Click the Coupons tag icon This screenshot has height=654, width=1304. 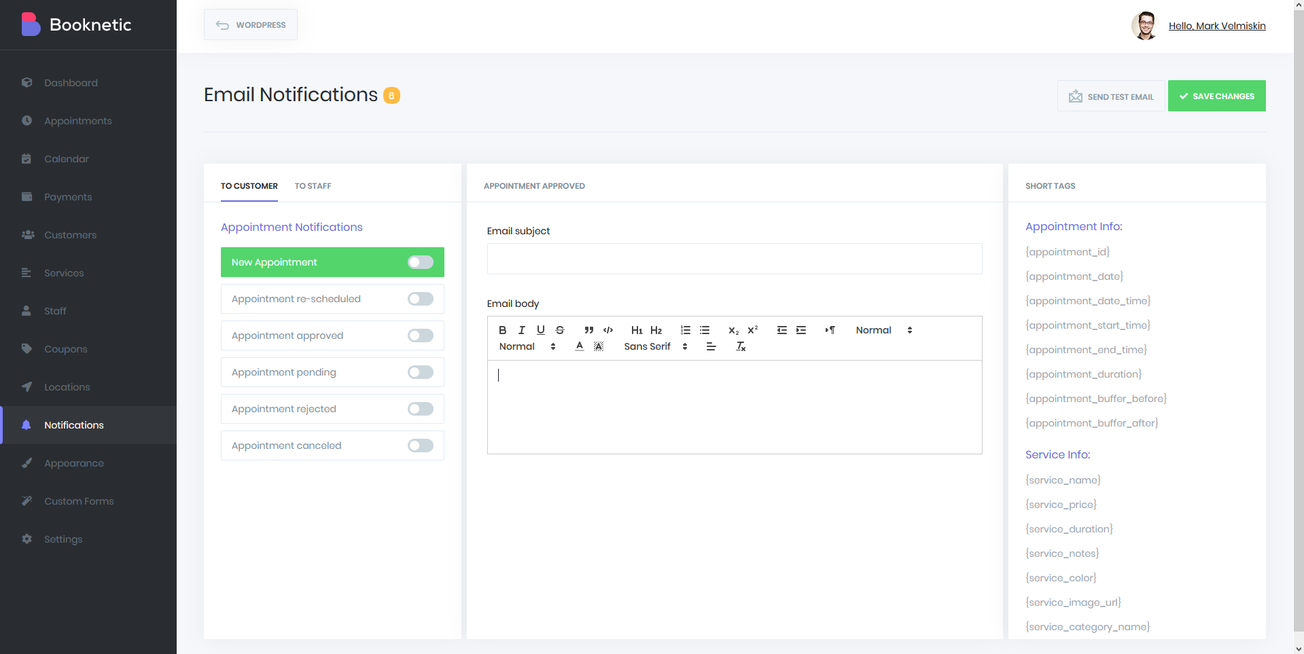pos(27,349)
